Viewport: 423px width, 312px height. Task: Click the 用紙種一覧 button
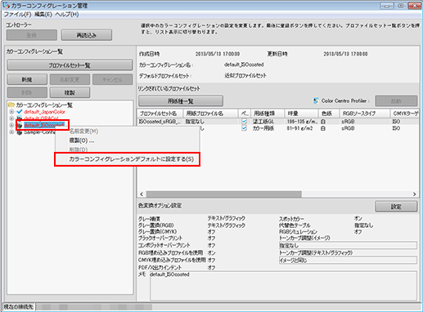(x=181, y=101)
